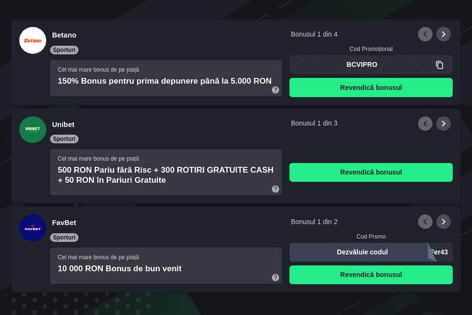Reveal the FavBet promo code
The image size is (472, 315).
(362, 252)
